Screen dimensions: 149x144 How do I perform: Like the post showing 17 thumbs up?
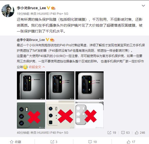131,142
